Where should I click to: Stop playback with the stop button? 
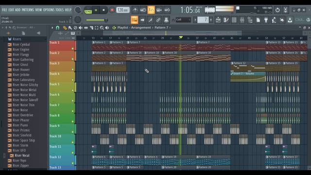click(104, 10)
